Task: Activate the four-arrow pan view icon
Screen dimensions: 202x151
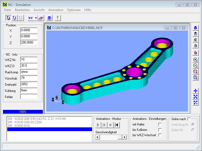Action: (196, 91)
